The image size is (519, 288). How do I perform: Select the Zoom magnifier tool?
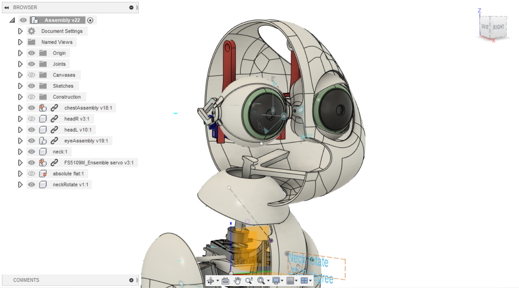tap(250, 281)
